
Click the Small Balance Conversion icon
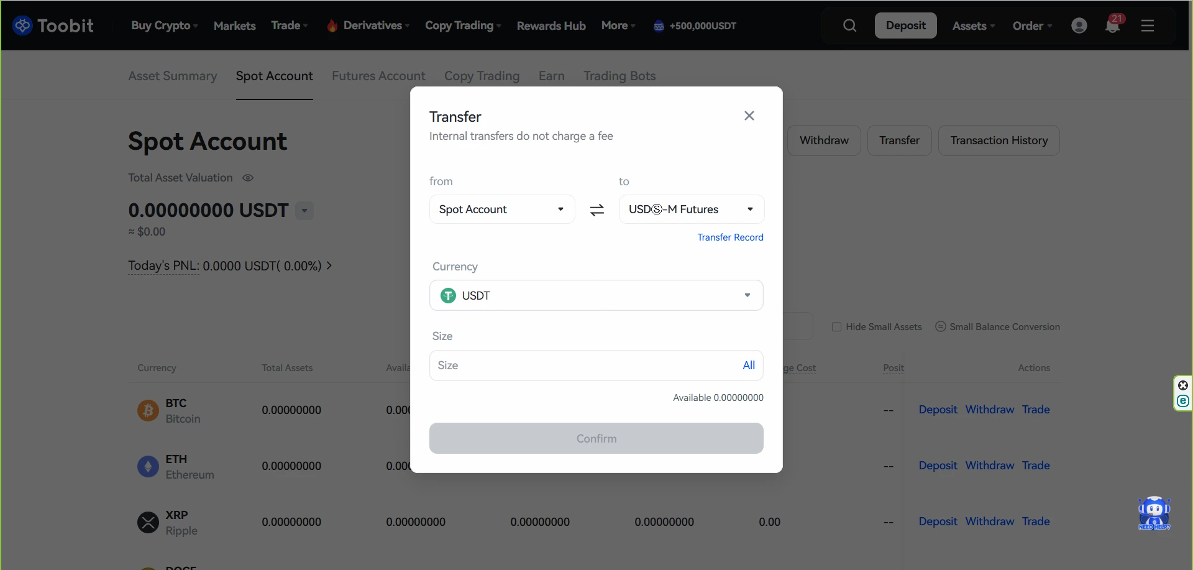[x=941, y=327]
